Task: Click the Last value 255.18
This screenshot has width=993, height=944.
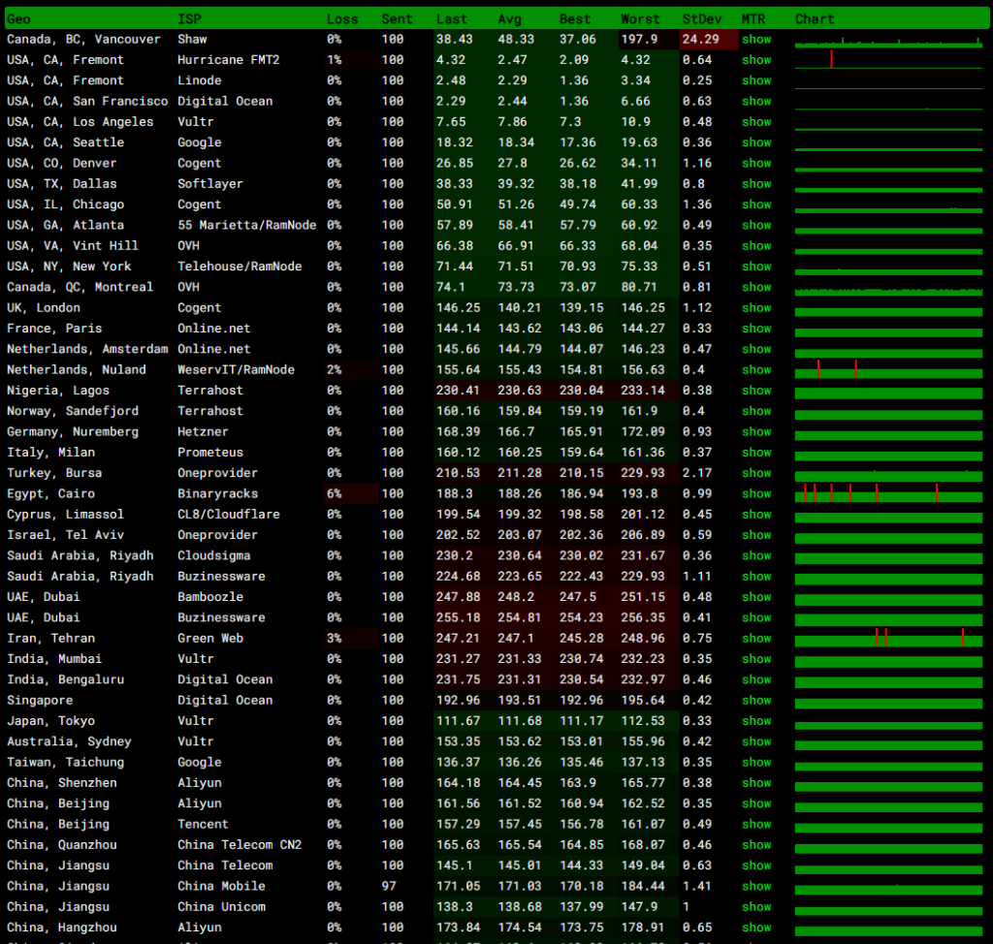Action: [458, 617]
